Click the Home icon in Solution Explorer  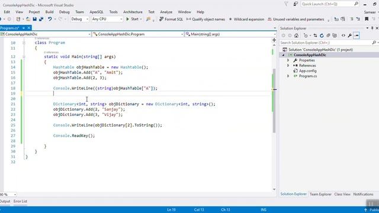[296, 35]
